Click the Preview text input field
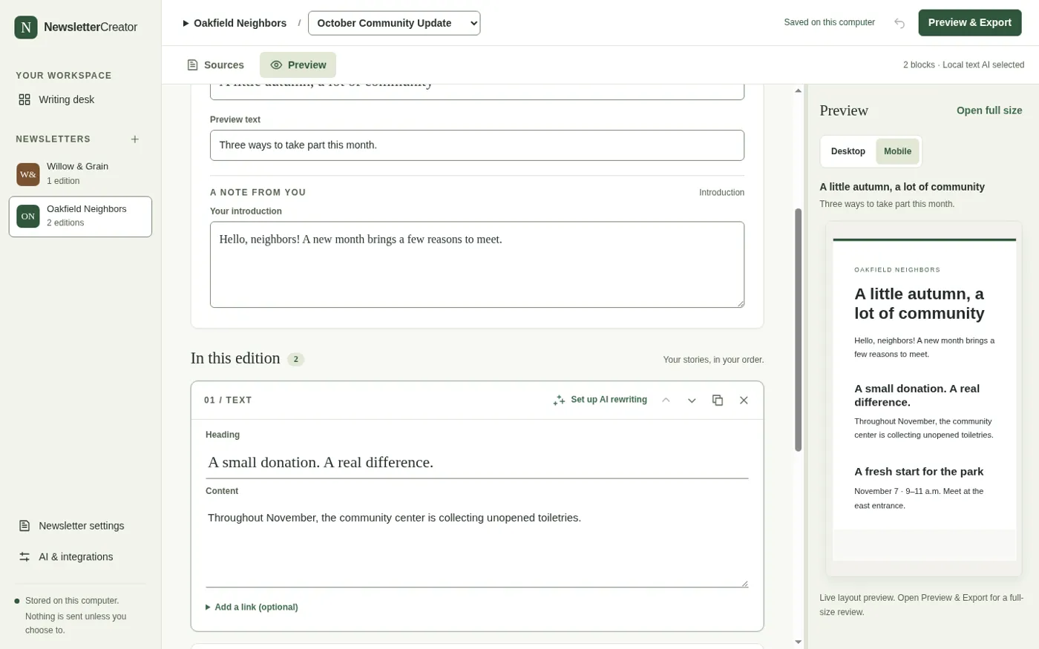Screen dimensions: 1039x649 pos(477,145)
